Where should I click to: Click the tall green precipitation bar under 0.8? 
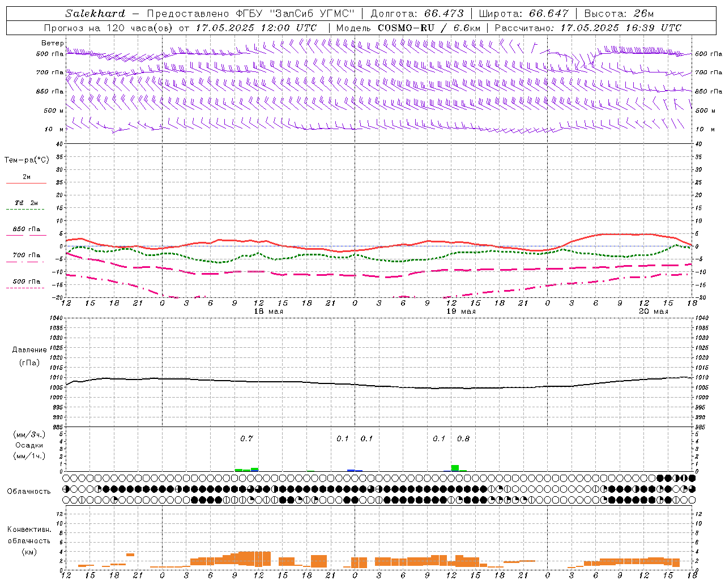pyautogui.click(x=455, y=468)
